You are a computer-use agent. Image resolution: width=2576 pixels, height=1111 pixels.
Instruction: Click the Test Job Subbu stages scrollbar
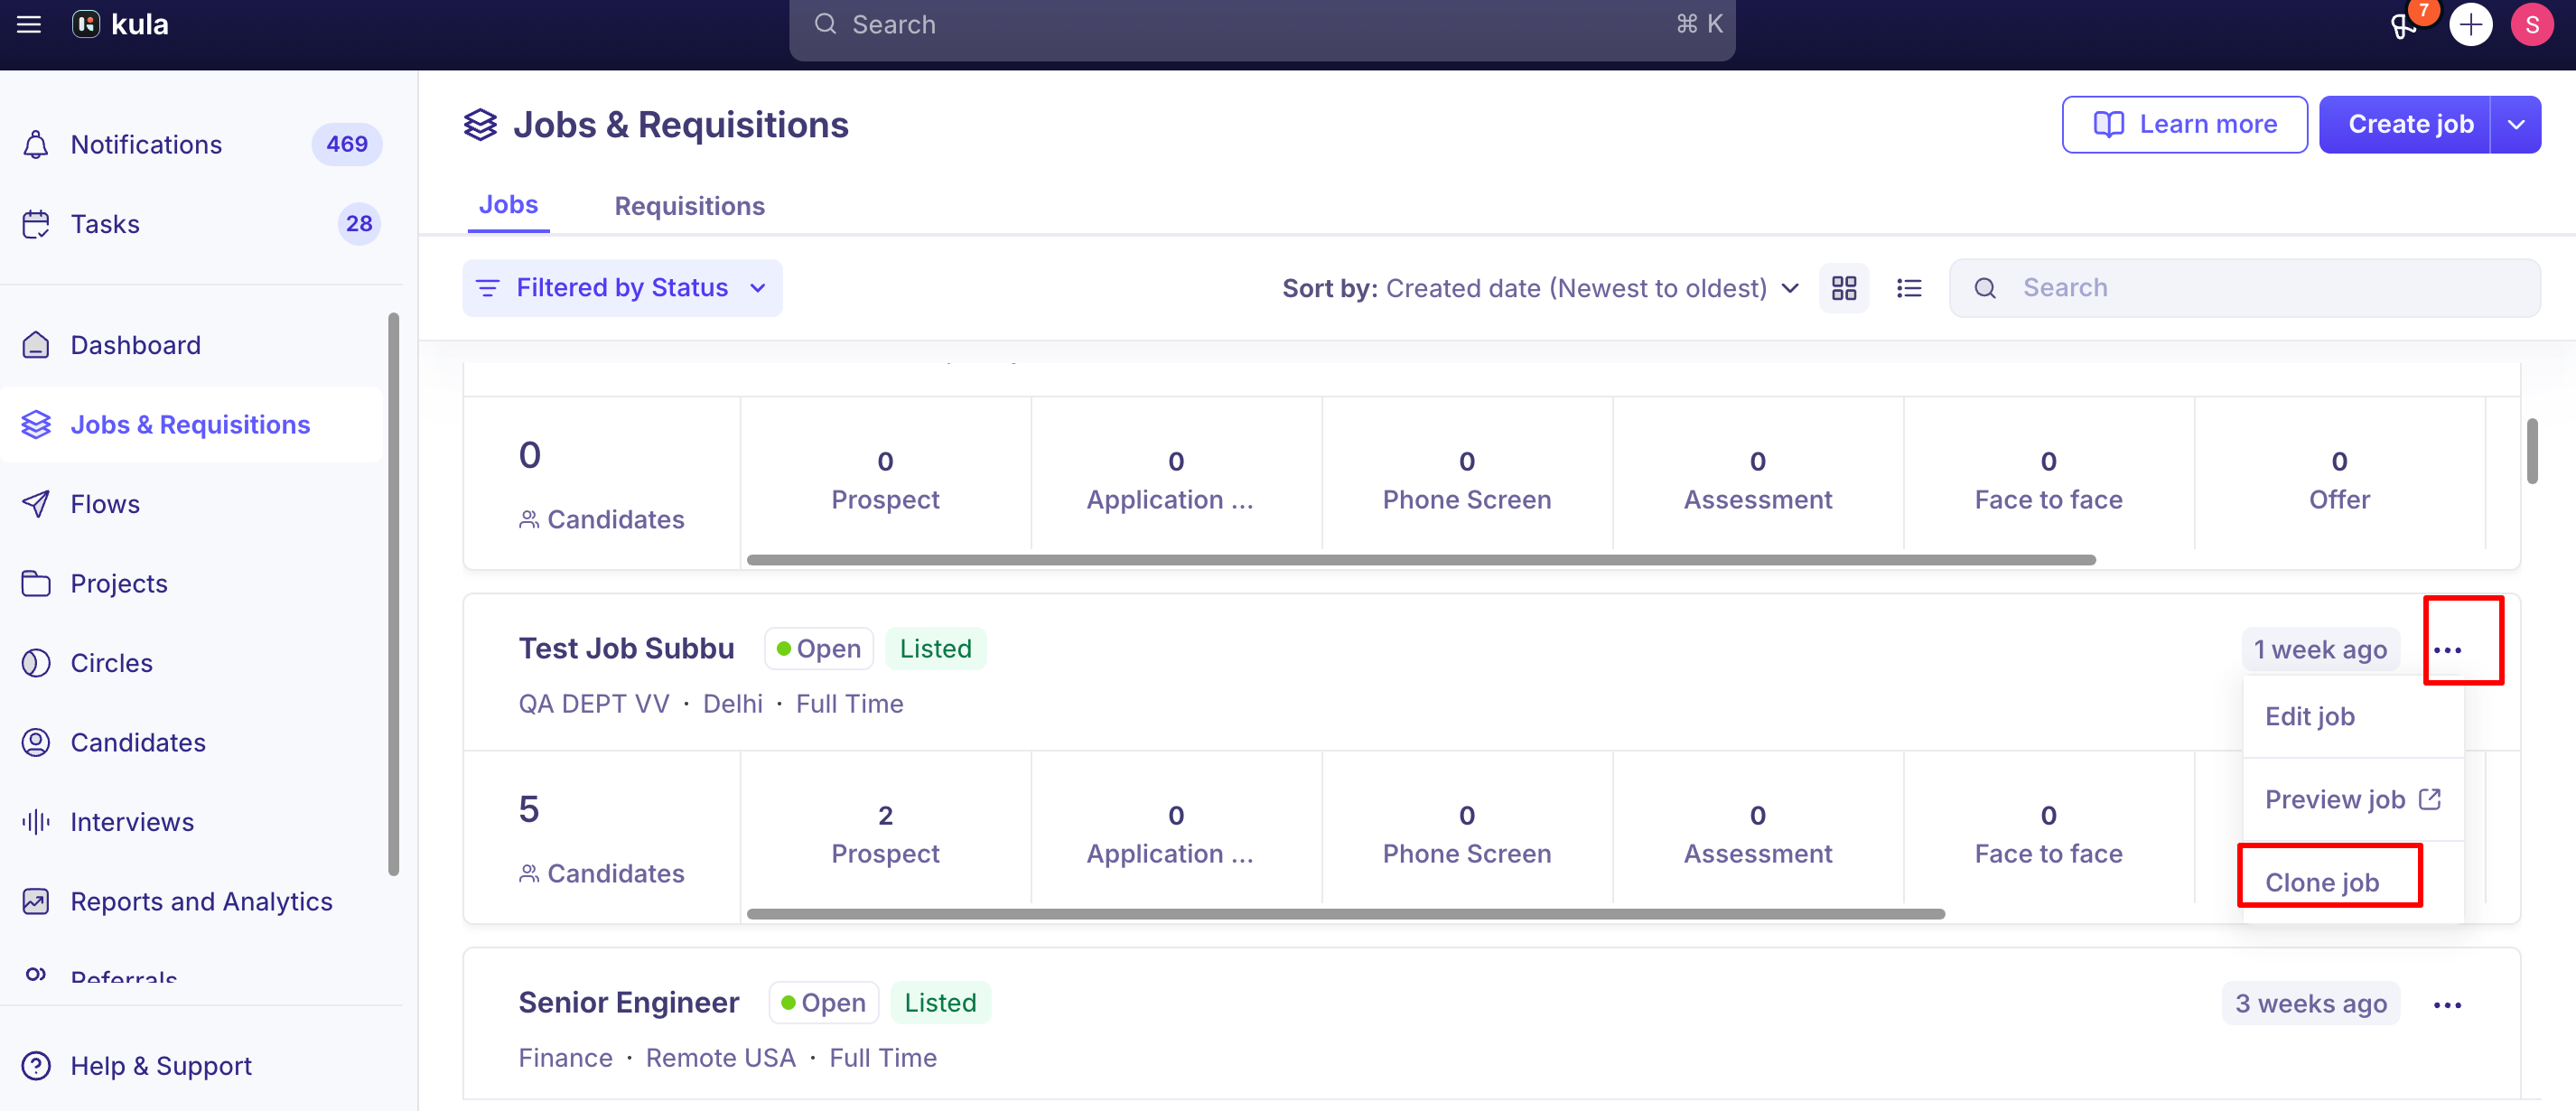tap(1345, 914)
